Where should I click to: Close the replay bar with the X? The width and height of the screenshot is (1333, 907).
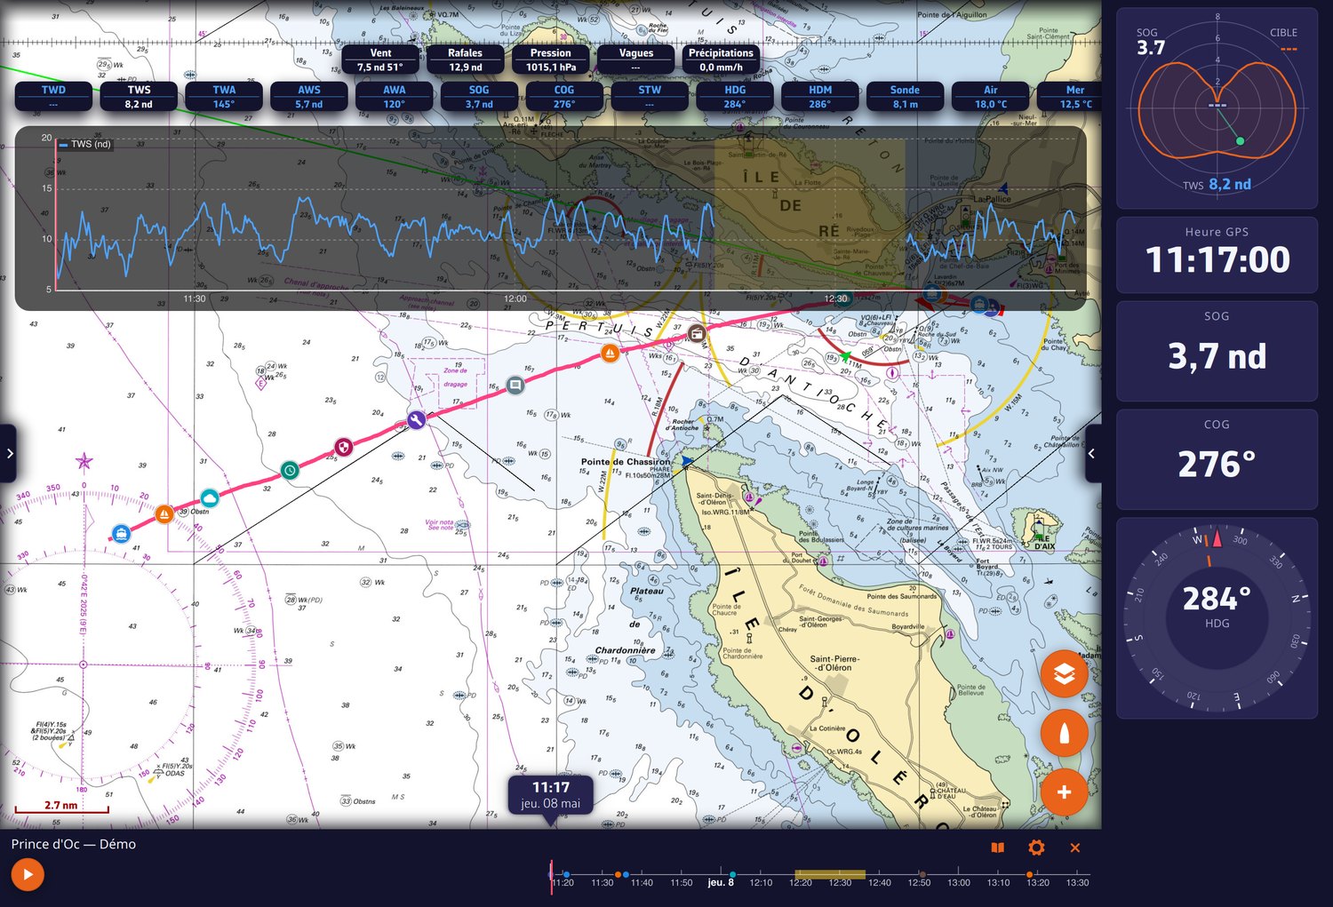tap(1074, 847)
